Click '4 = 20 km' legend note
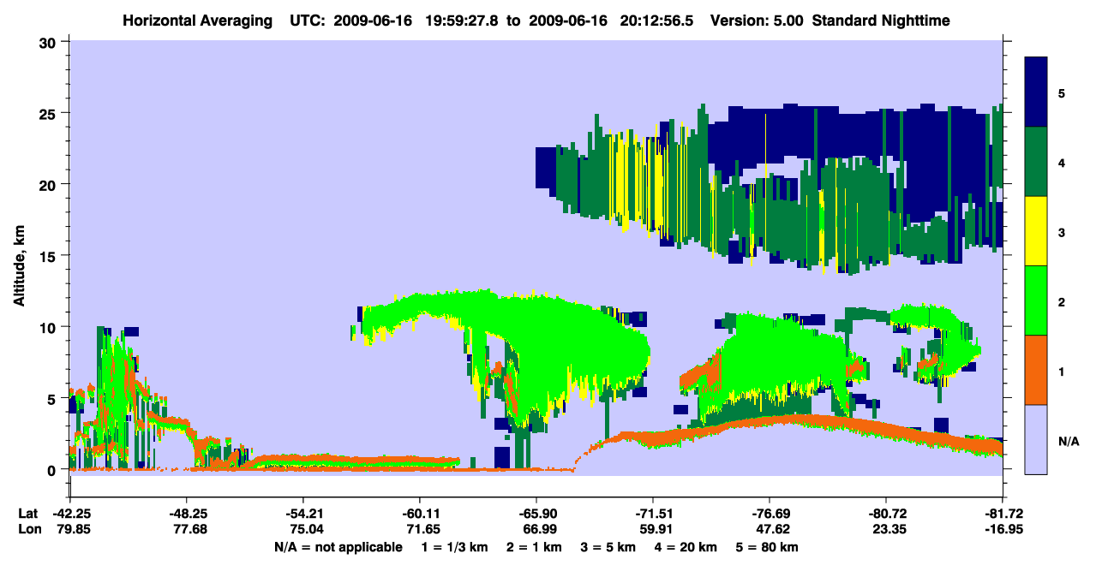Screen dimensions: 1114x571 (687, 547)
